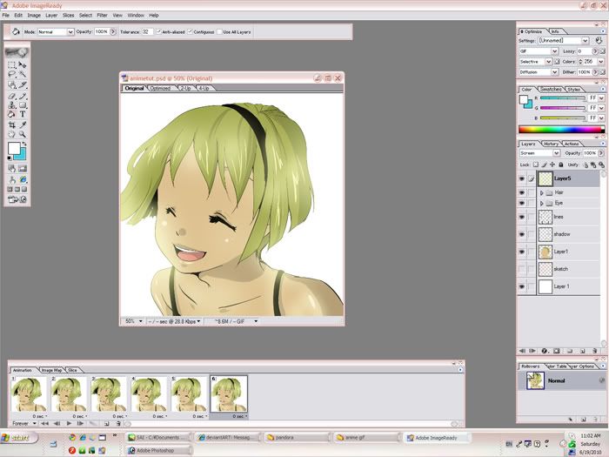Open the Slices menu
This screenshot has width=609, height=457.
[x=69, y=15]
